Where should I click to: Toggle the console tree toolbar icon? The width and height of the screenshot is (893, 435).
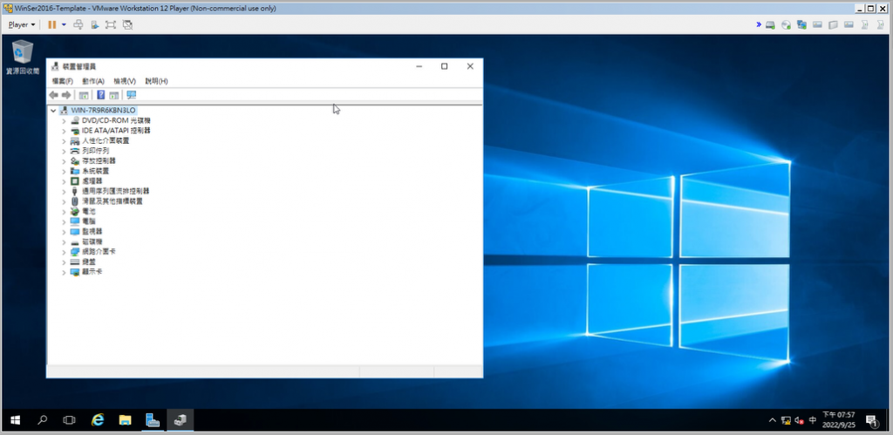click(84, 95)
